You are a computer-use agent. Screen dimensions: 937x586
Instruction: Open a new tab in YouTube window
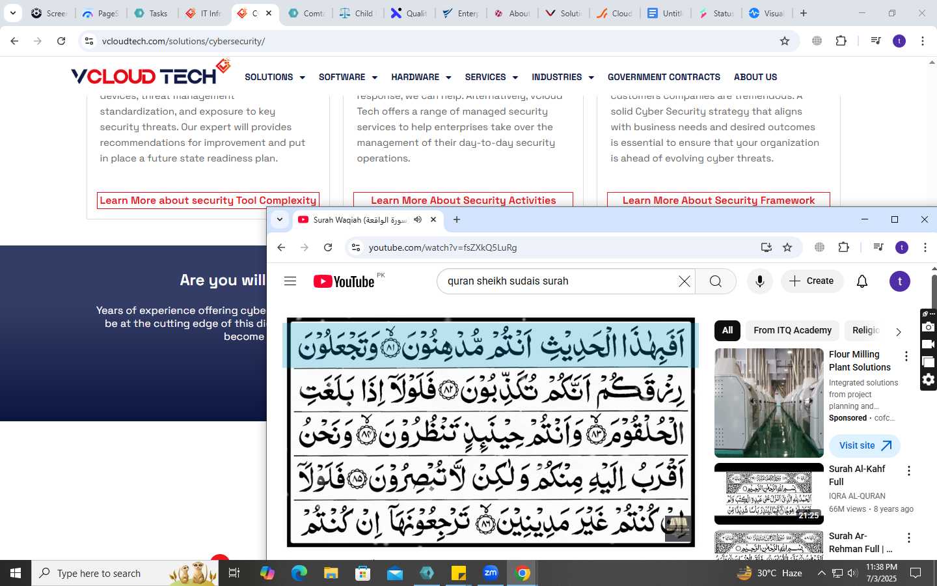[x=457, y=219]
